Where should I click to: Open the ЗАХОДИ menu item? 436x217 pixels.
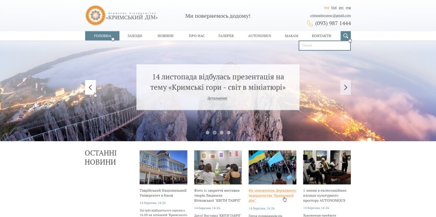click(135, 36)
